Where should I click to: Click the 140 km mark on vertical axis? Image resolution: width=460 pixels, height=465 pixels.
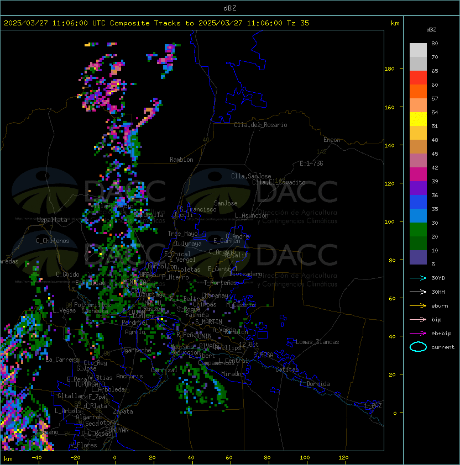[x=389, y=145]
